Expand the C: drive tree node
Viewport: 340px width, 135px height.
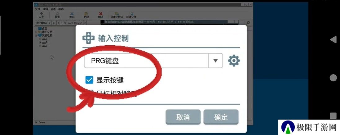point(40,39)
